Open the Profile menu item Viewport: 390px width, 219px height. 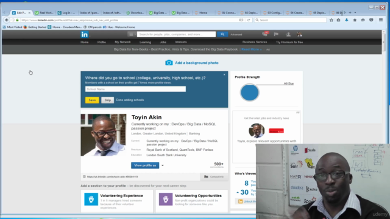point(102,42)
